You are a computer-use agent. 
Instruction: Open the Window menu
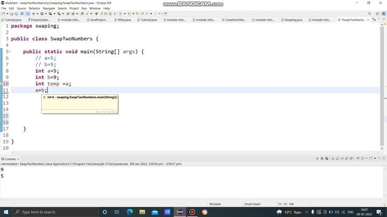(95, 8)
